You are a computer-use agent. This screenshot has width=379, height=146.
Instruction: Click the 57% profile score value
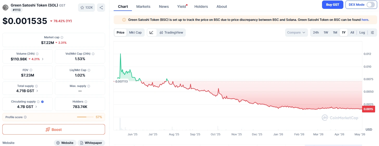pyautogui.click(x=99, y=117)
